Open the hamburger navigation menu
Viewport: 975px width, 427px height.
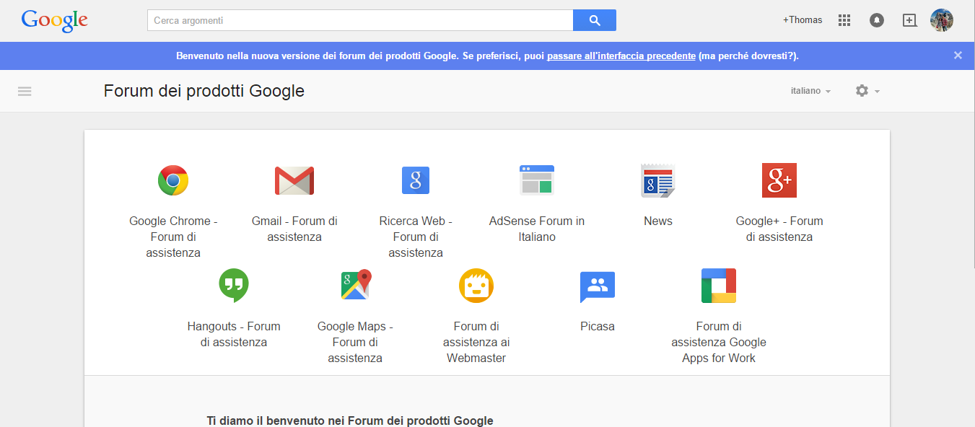25,92
